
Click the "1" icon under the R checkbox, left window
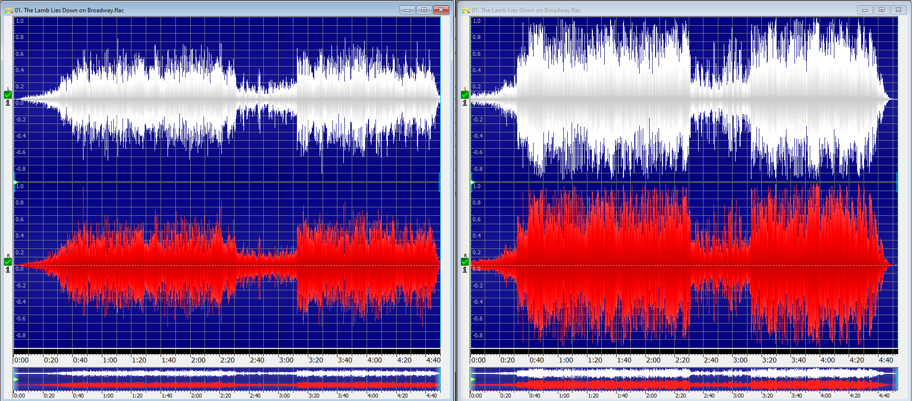8,270
